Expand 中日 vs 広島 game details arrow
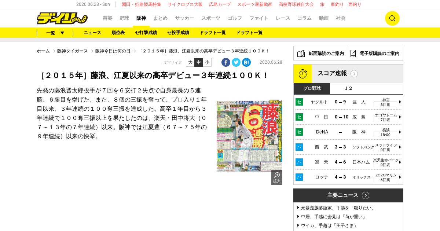The width and height of the screenshot is (440, 231). [x=400, y=117]
